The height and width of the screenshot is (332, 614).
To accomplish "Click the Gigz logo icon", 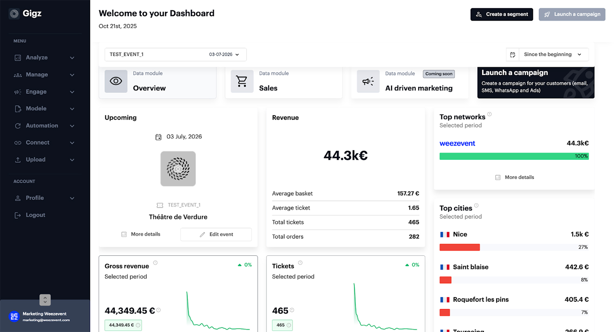I will click(x=14, y=14).
